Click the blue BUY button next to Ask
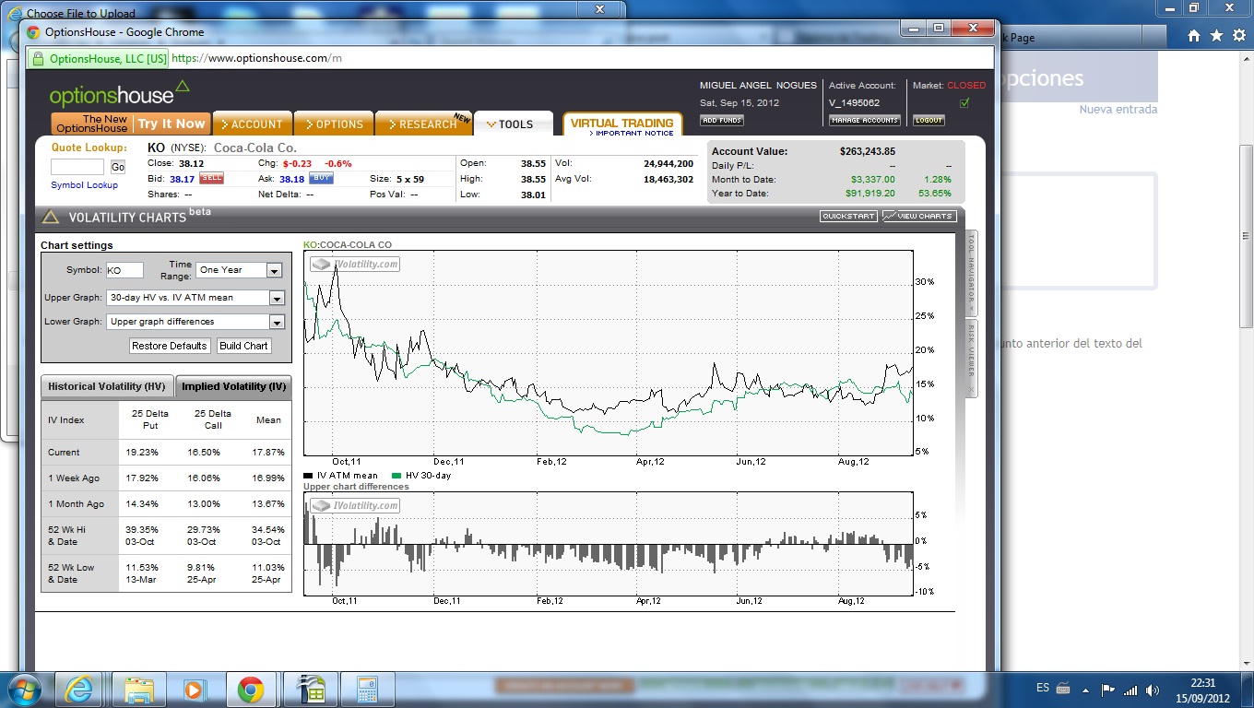Image resolution: width=1254 pixels, height=708 pixels. (321, 179)
